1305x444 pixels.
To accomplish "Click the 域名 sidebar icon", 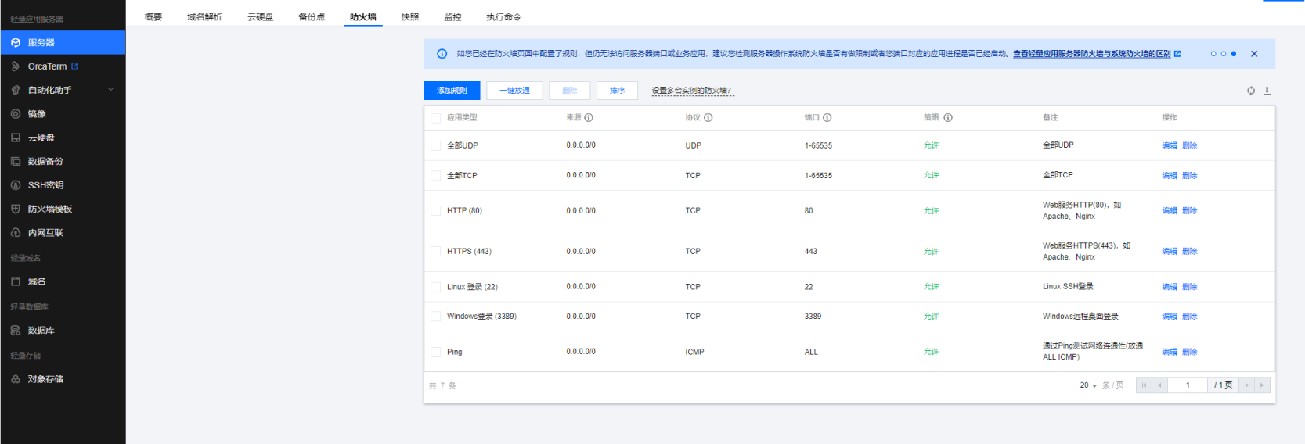I will click(16, 281).
